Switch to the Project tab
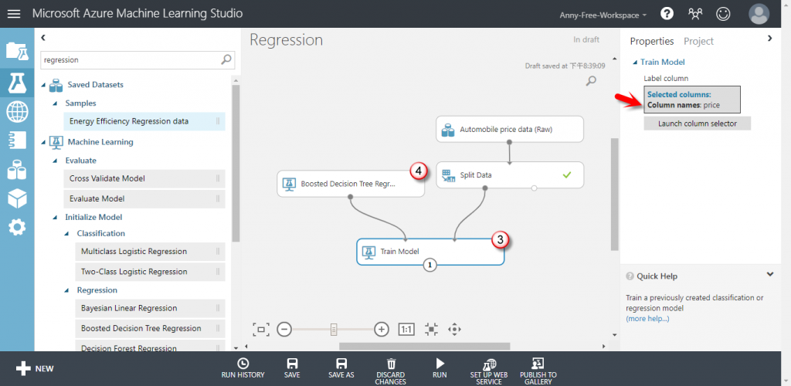The image size is (791, 386). pyautogui.click(x=698, y=42)
